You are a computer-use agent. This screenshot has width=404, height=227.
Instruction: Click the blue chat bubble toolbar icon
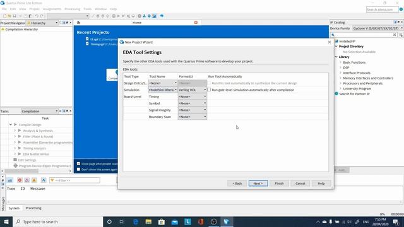(x=162, y=16)
